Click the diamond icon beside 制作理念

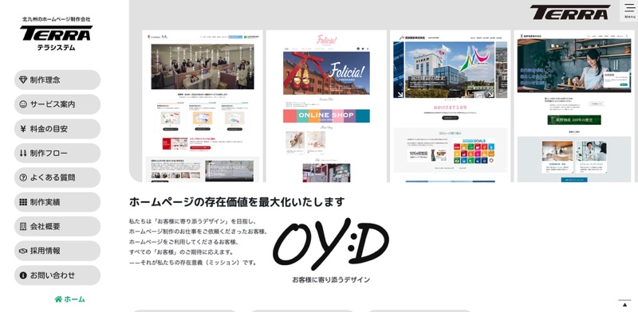tap(23, 80)
